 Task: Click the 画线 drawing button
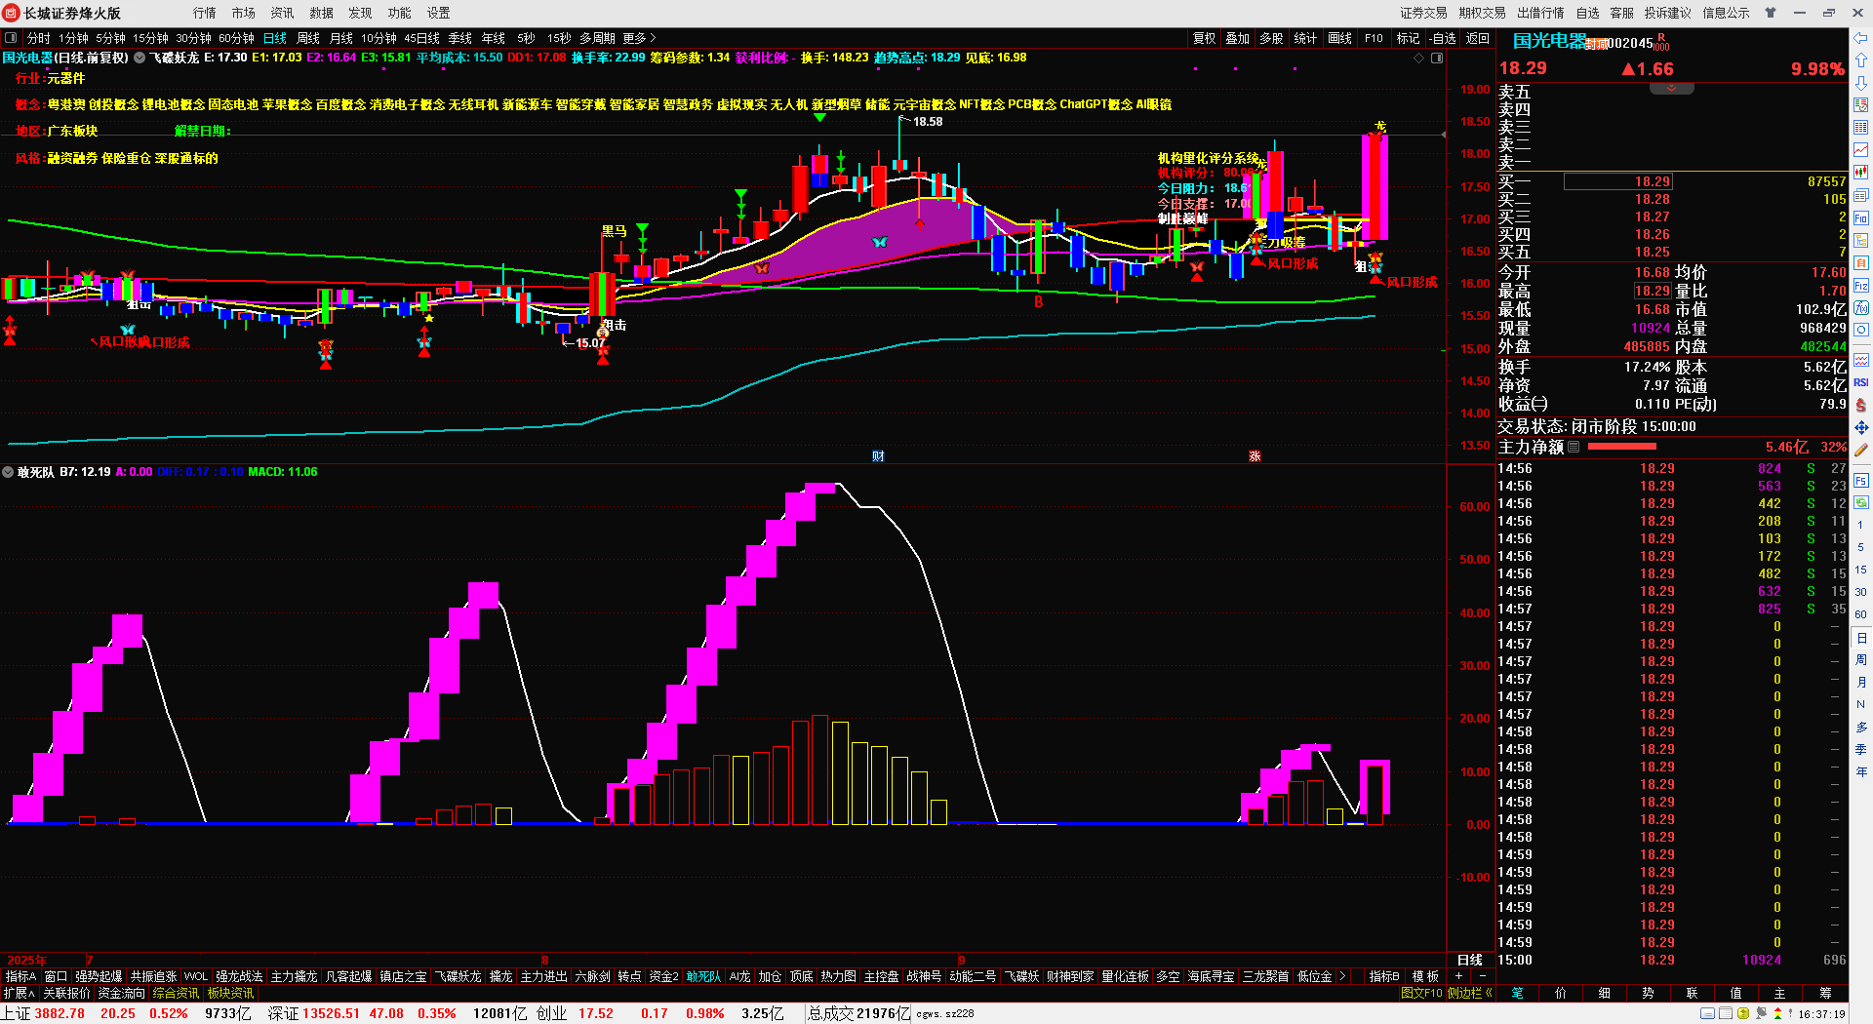[x=1340, y=38]
